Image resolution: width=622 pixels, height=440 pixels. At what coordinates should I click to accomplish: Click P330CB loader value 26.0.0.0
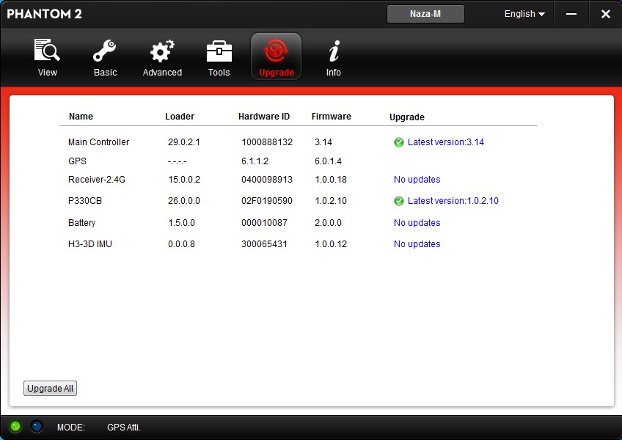tap(183, 201)
